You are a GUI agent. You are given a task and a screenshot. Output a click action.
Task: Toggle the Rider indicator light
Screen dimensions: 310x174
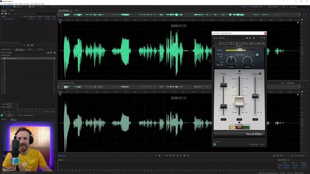click(x=218, y=54)
